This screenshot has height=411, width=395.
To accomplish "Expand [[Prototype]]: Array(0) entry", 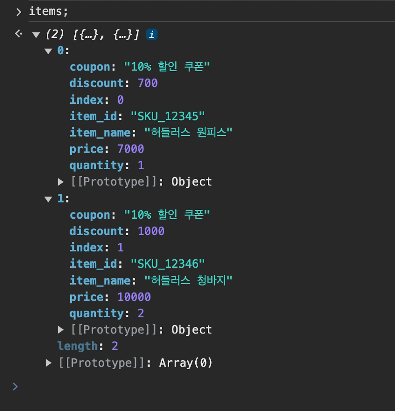I will [48, 363].
